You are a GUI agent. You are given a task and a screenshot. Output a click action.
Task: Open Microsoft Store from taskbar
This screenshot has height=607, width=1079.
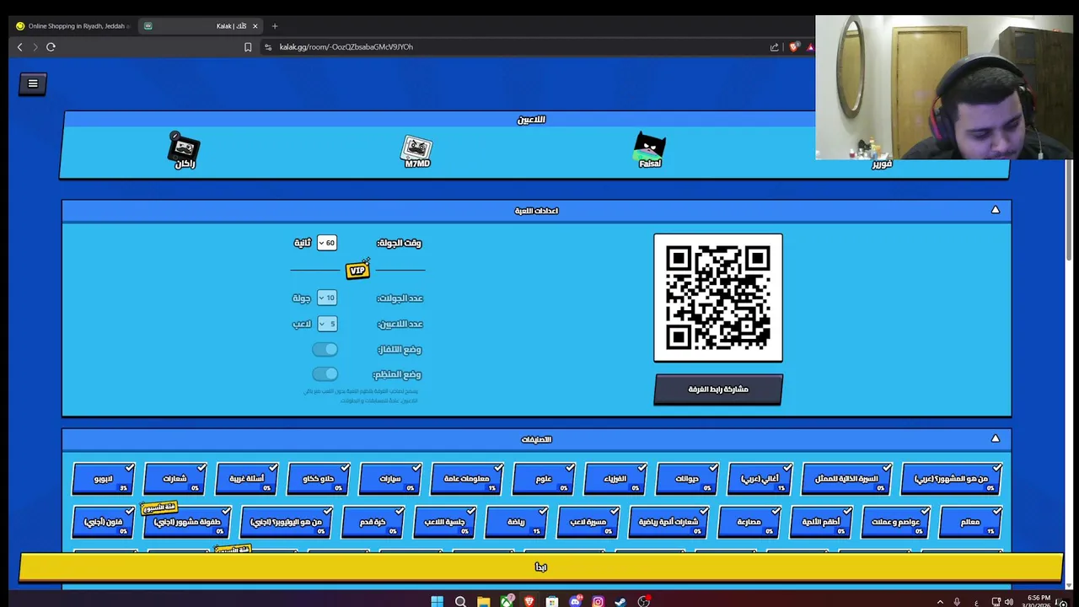click(551, 601)
